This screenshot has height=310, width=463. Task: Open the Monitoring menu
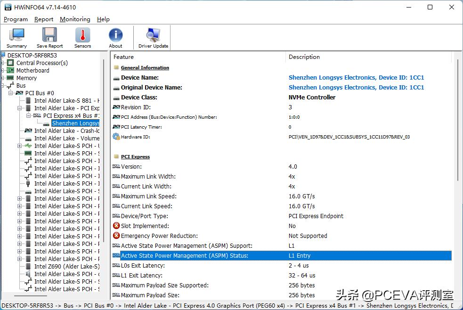click(x=74, y=19)
